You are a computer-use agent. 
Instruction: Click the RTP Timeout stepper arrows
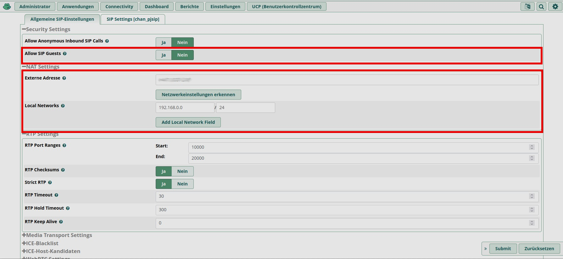pyautogui.click(x=532, y=196)
